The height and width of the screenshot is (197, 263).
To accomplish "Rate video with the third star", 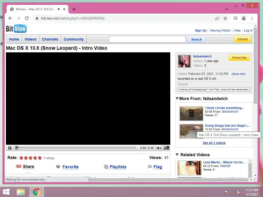I will click(x=31, y=158).
